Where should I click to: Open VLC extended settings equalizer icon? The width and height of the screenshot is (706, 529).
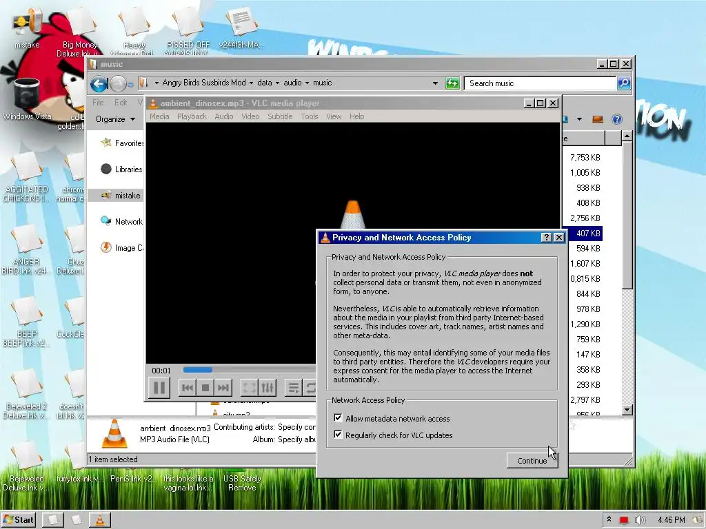[267, 387]
